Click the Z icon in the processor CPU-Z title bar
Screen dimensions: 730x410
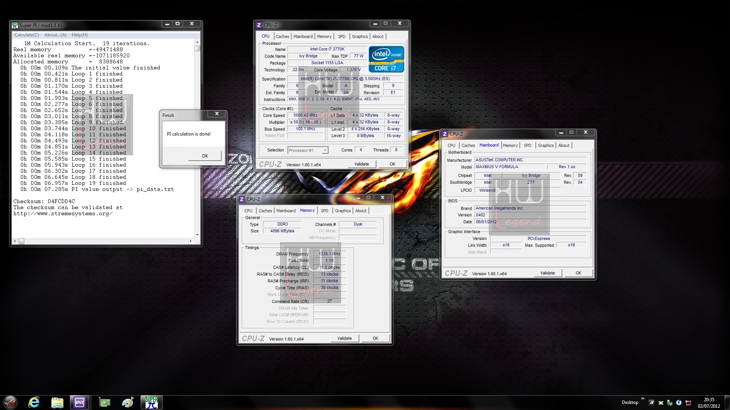tap(259, 25)
